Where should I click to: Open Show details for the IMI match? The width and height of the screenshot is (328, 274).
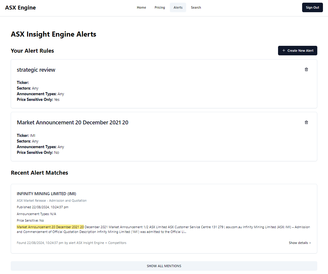[299, 243]
